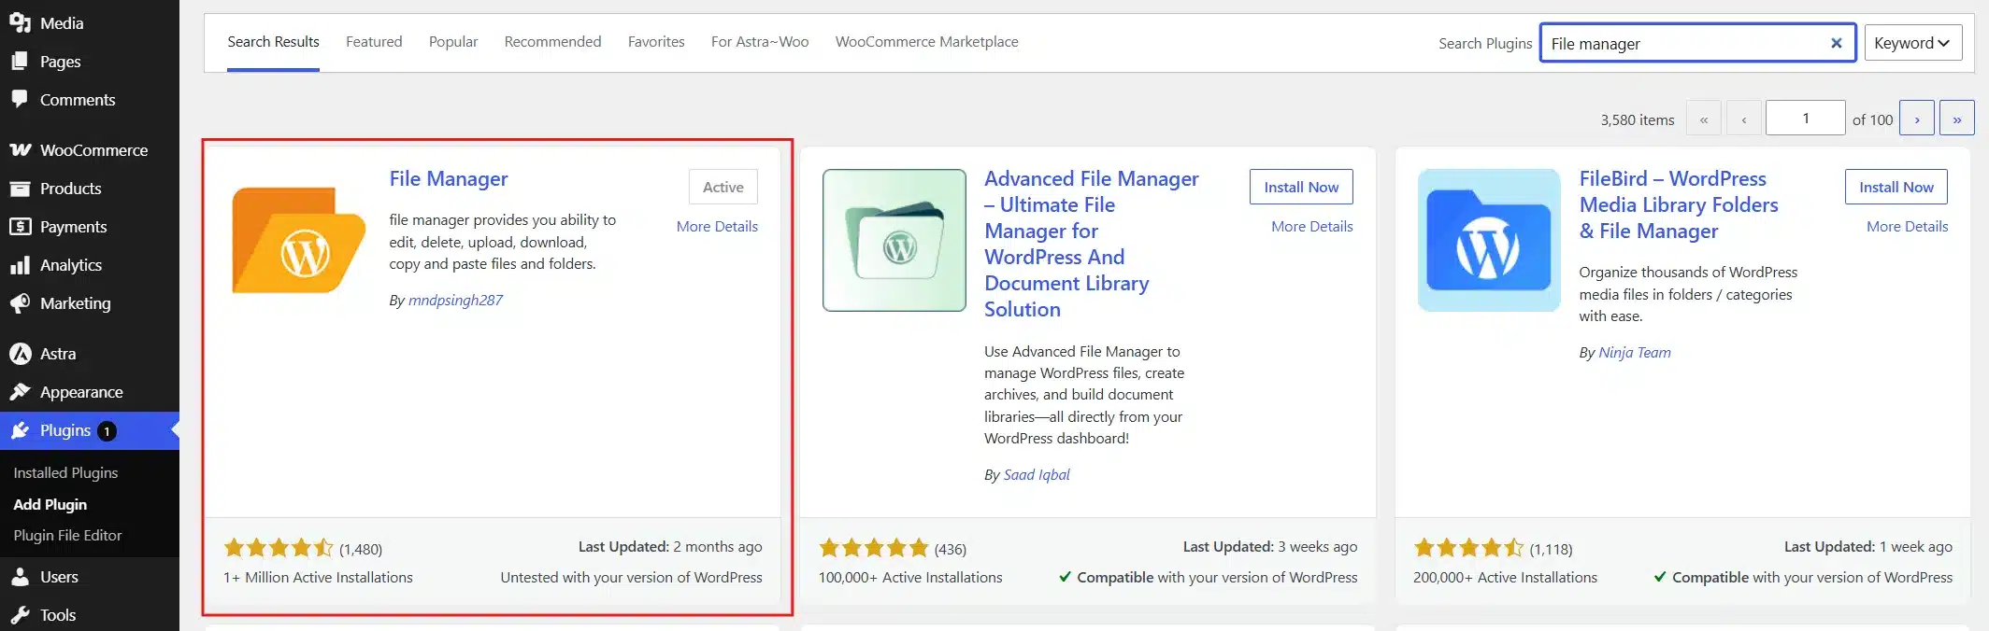Click FileBird star rating
The image size is (1989, 631).
click(x=1469, y=548)
